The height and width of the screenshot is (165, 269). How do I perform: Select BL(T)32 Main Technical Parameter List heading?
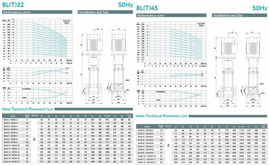27,109
